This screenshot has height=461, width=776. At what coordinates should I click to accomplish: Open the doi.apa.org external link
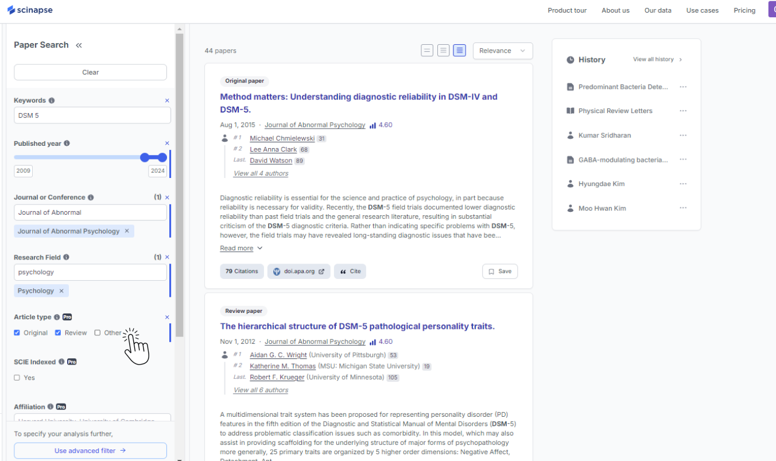[x=298, y=272]
